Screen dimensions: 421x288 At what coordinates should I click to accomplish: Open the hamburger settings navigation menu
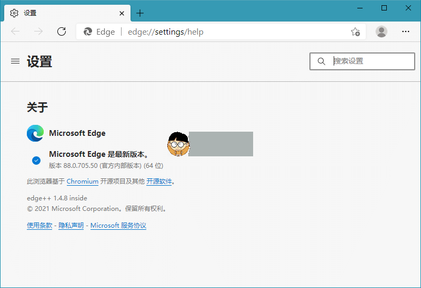15,61
